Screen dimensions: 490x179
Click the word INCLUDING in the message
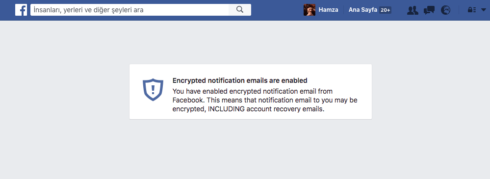pyautogui.click(x=225, y=109)
